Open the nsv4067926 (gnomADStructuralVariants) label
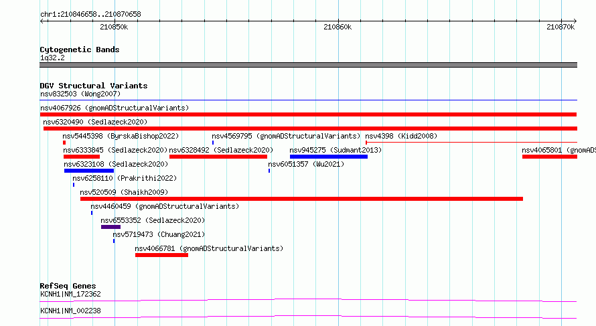 pos(115,108)
